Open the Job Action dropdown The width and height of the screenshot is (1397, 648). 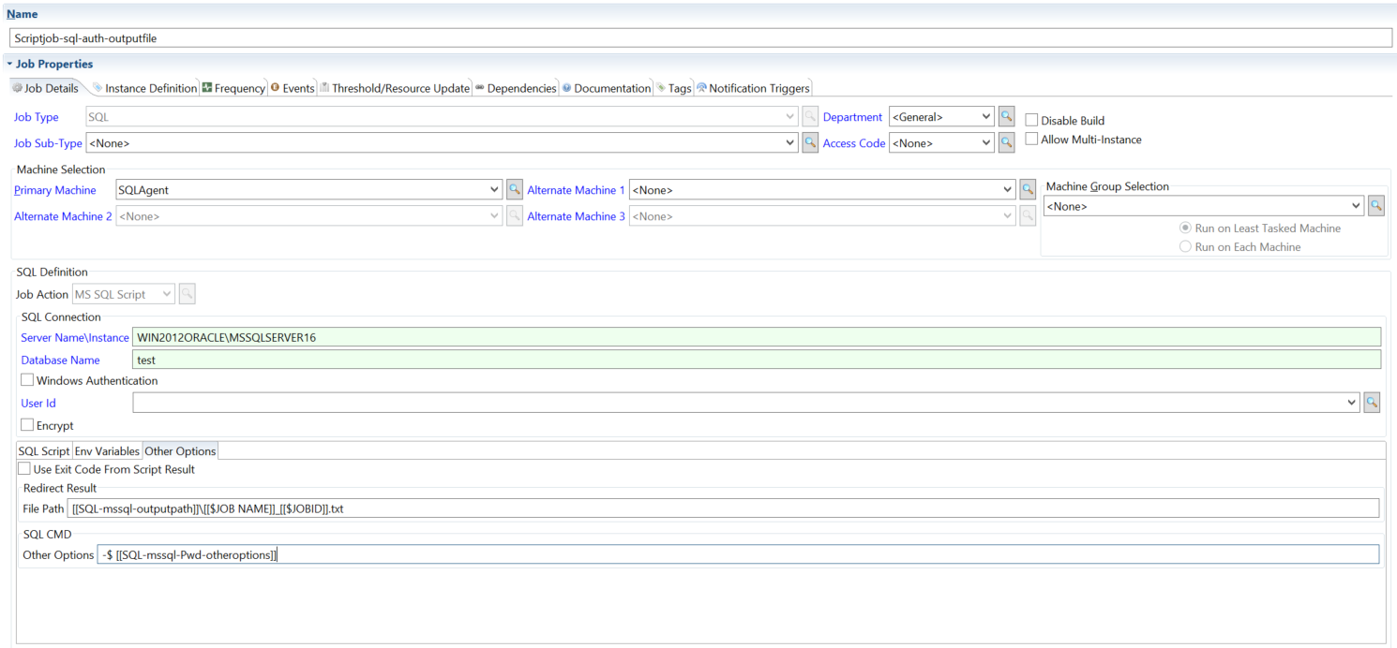tap(167, 294)
